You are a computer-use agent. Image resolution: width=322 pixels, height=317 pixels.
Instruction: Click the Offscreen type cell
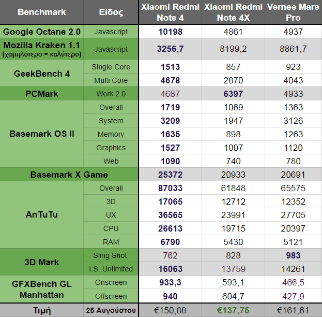[x=111, y=296]
